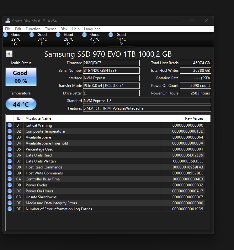
Task: Click Power On Hours value 2583 hours
Action: 195,93
